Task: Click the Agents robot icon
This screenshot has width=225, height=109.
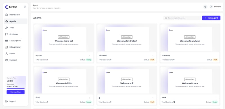Action: click(6, 21)
